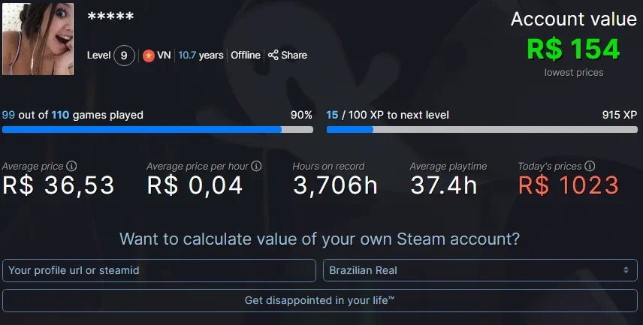643x325 pixels.
Task: Click the games played progress bar
Action: 158,130
